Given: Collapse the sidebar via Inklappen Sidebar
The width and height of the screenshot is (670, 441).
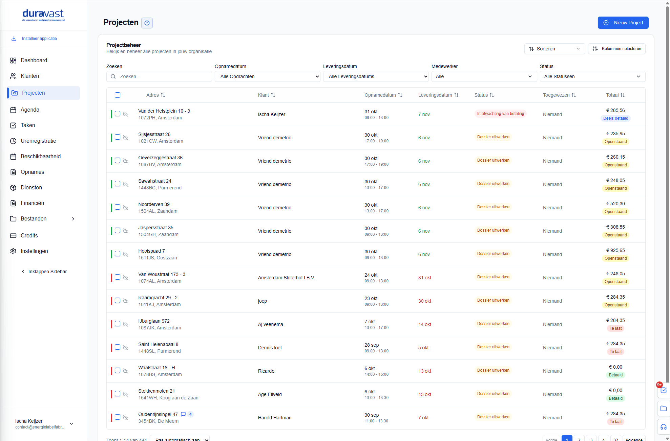Looking at the screenshot, I should pyautogui.click(x=44, y=272).
